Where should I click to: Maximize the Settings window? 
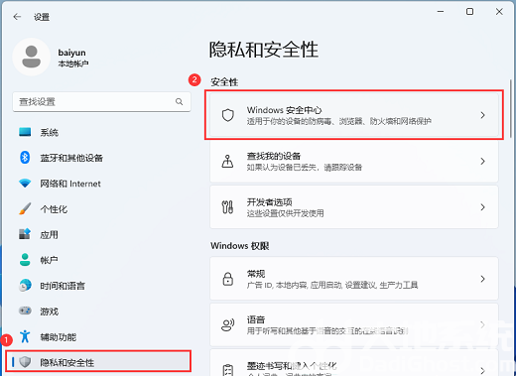point(469,12)
